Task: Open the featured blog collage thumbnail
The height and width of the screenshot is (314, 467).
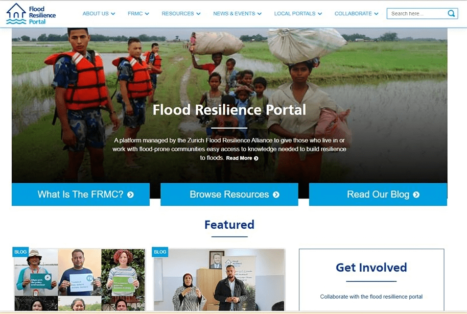Action: pyautogui.click(x=80, y=279)
